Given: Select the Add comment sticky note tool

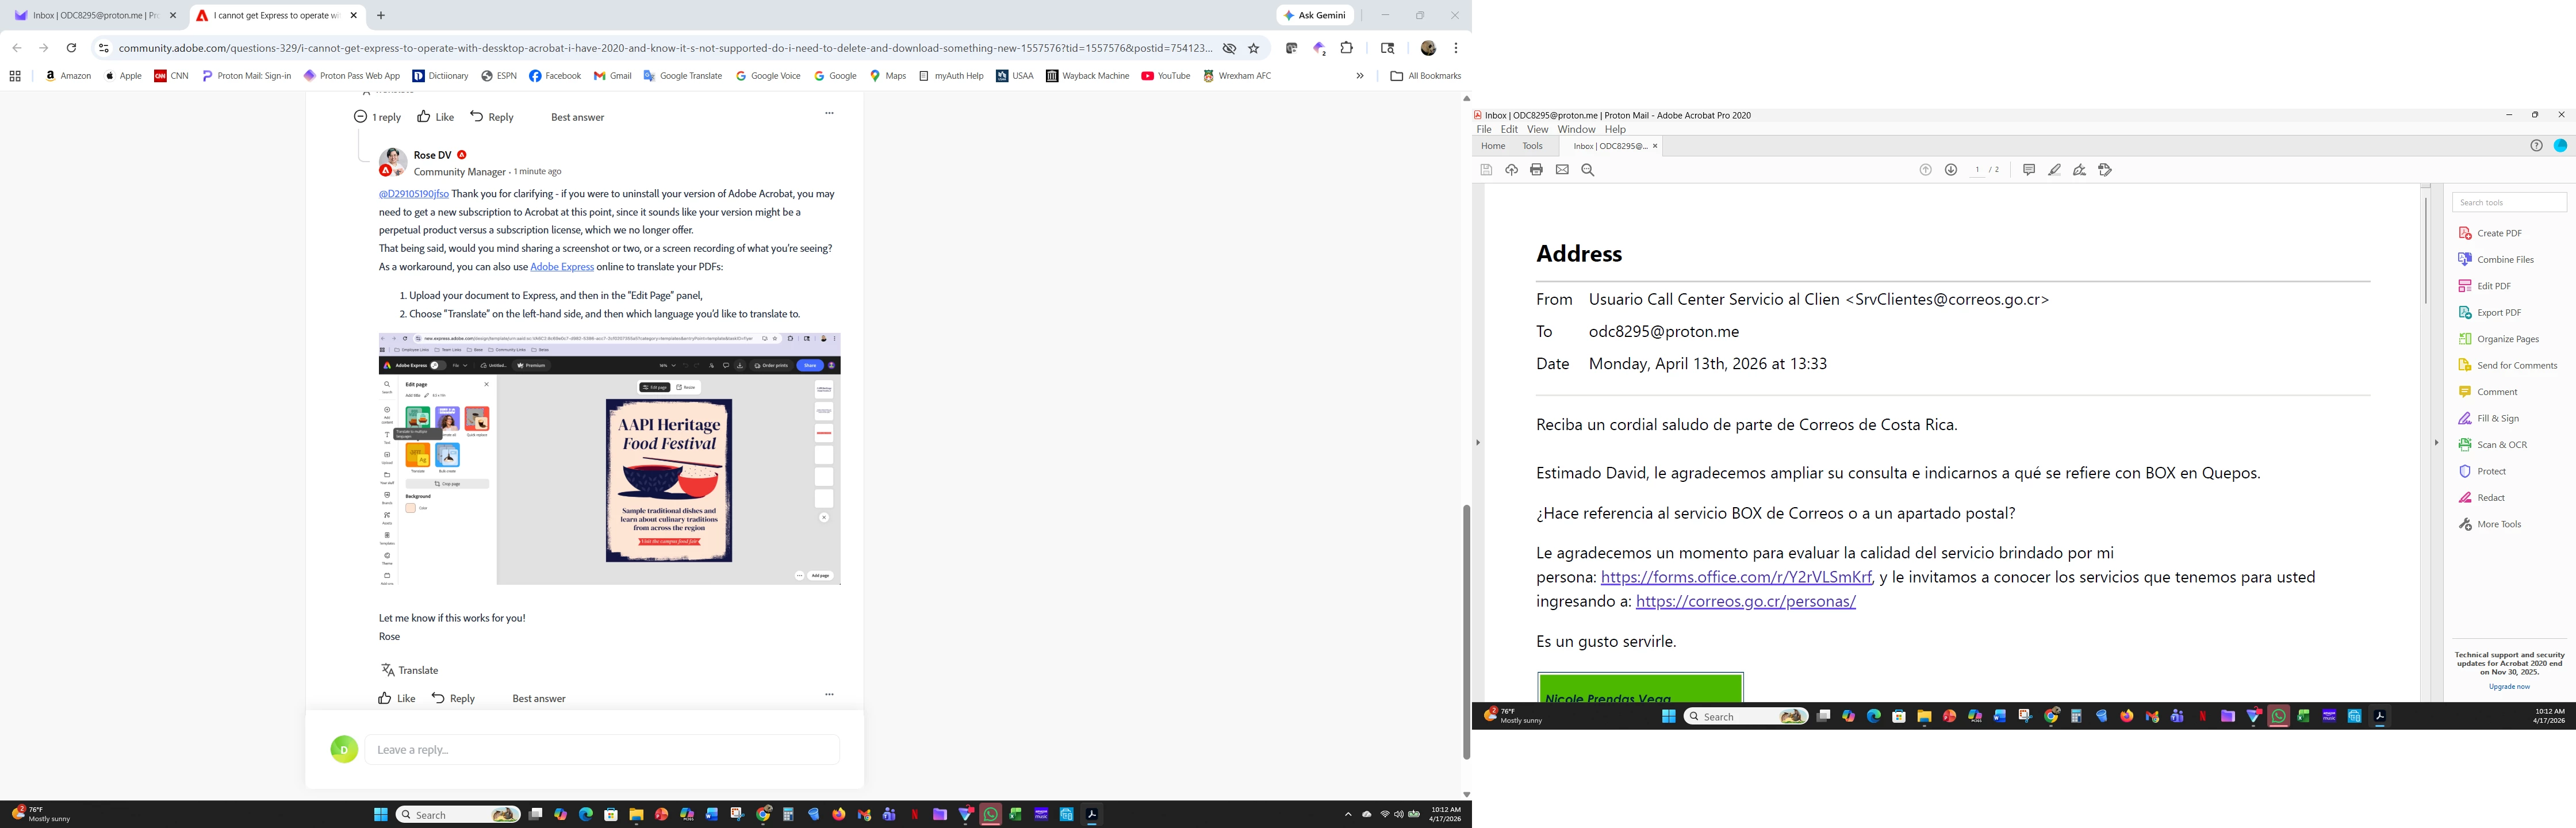Looking at the screenshot, I should [2028, 170].
